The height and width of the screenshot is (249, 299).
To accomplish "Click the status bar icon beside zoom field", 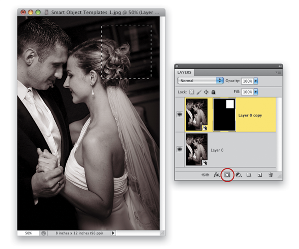I will point(43,233).
